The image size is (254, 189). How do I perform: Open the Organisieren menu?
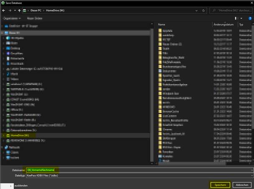coord(12,18)
